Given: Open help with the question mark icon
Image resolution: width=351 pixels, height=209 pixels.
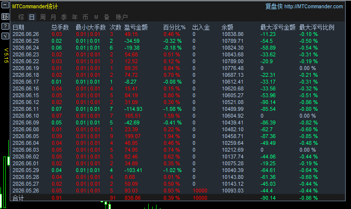Looking at the screenshot, I should [x=5, y=26].
